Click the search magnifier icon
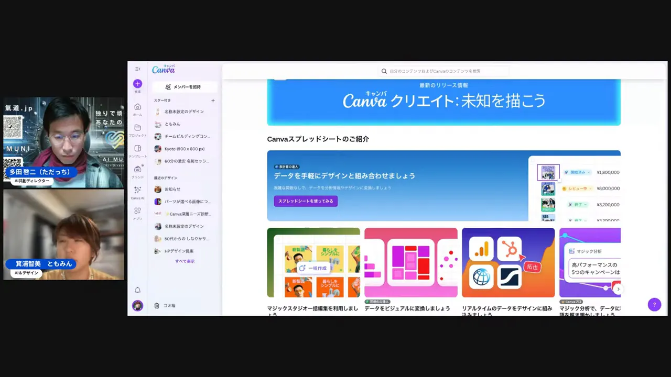 [384, 71]
